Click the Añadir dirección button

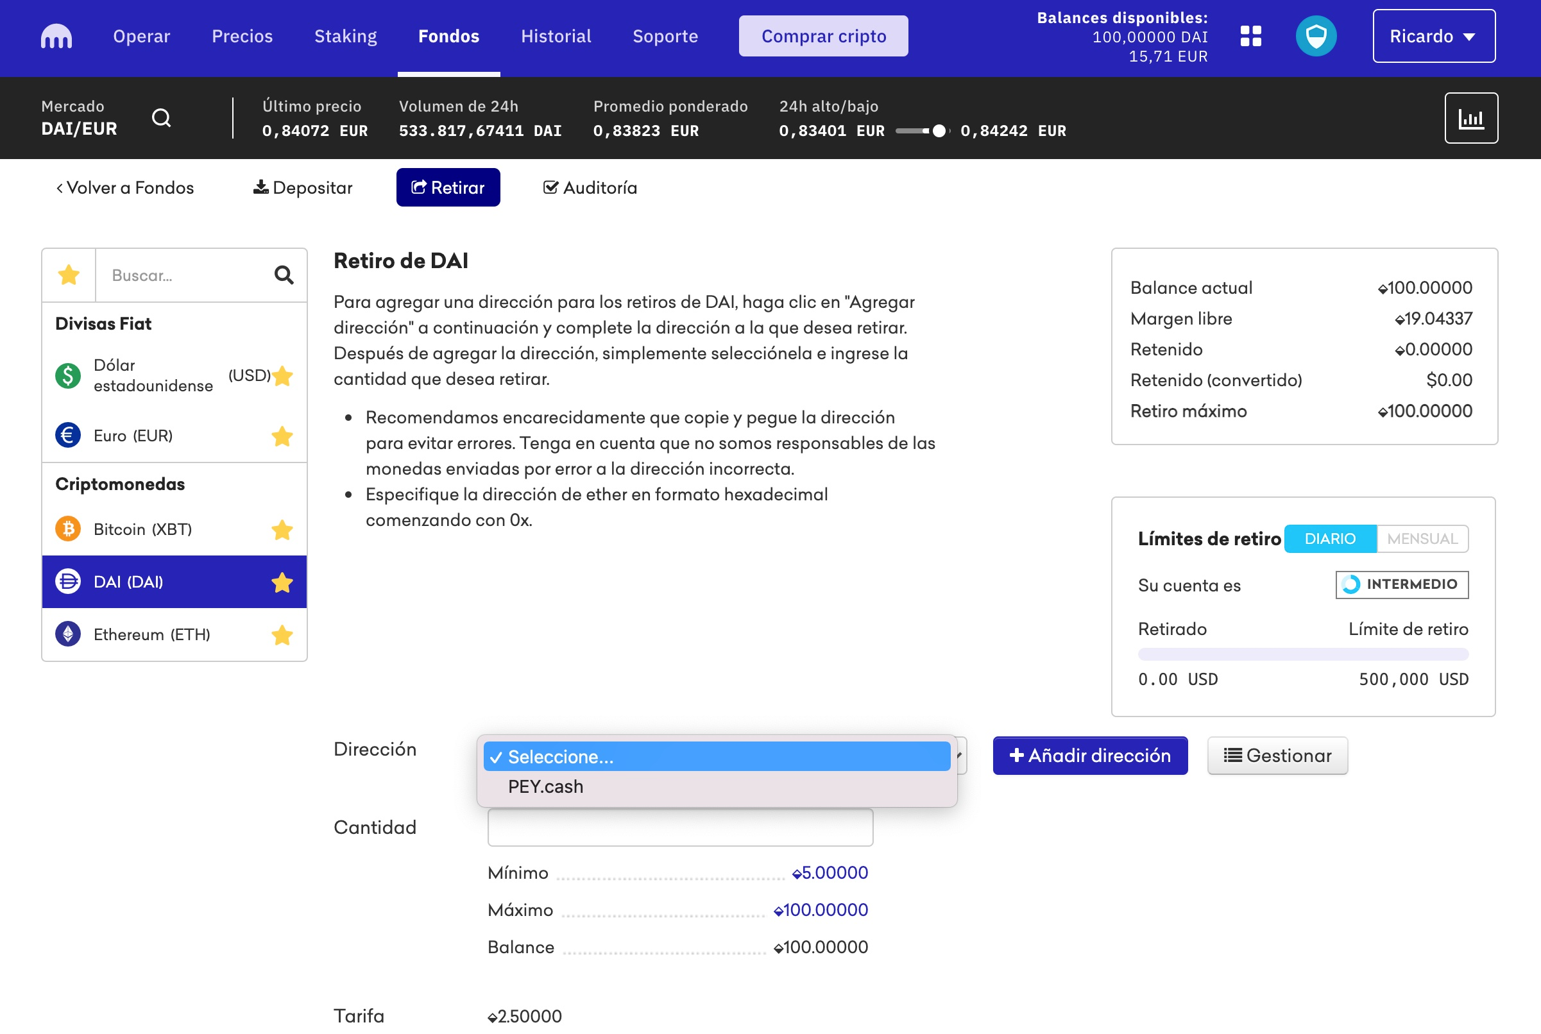click(x=1090, y=756)
